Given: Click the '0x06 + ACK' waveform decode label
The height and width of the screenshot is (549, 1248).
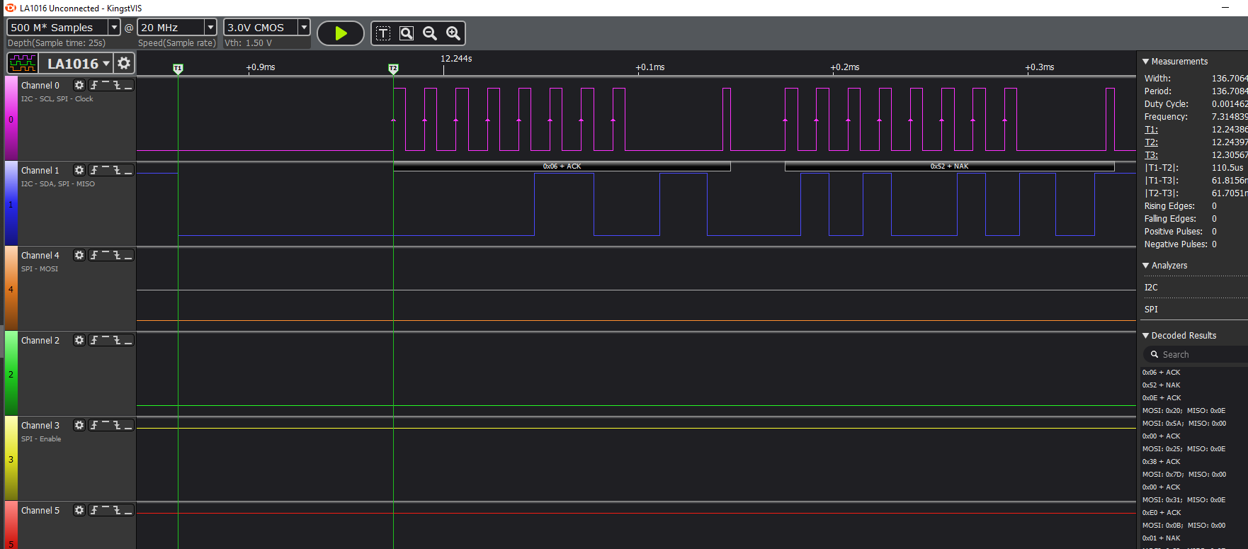Looking at the screenshot, I should click(x=562, y=166).
